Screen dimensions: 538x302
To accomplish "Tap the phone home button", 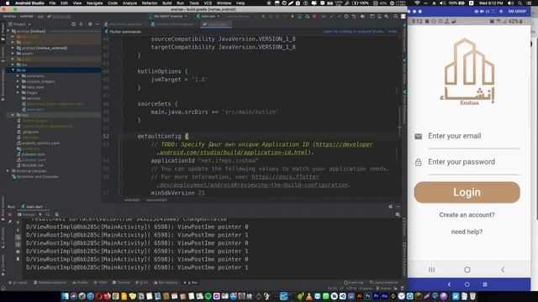I will click(x=467, y=270).
